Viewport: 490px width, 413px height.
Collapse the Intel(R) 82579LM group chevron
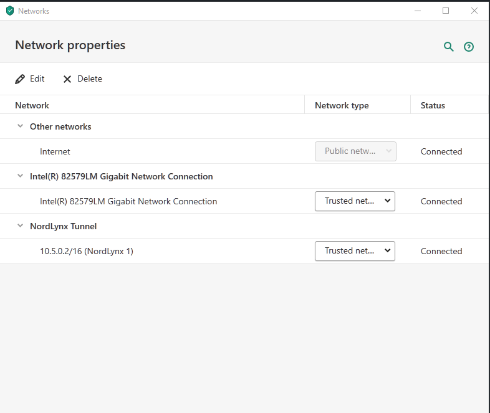tap(21, 176)
